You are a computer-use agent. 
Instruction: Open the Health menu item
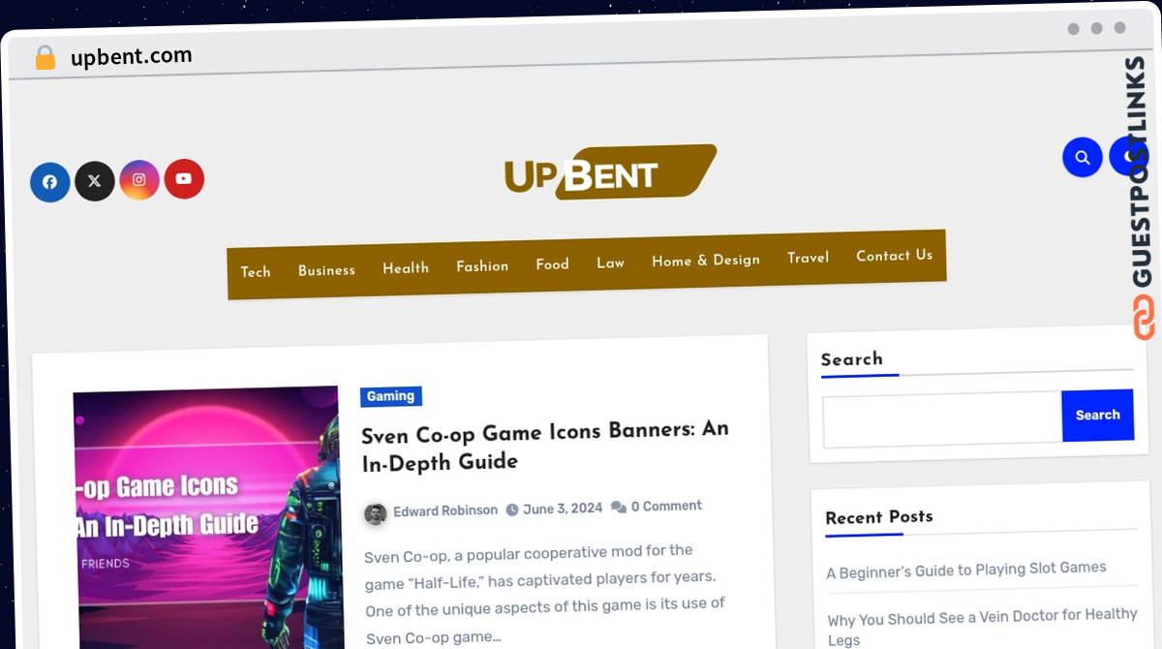[406, 268]
